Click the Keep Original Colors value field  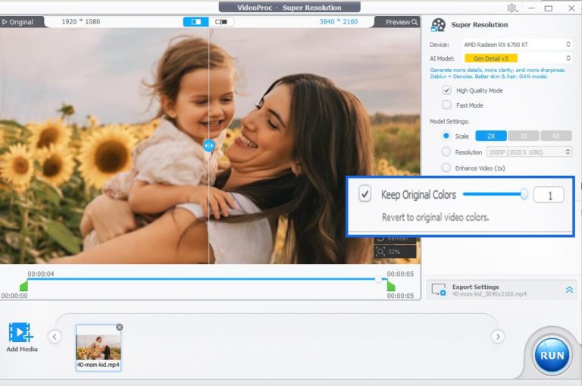click(x=549, y=195)
